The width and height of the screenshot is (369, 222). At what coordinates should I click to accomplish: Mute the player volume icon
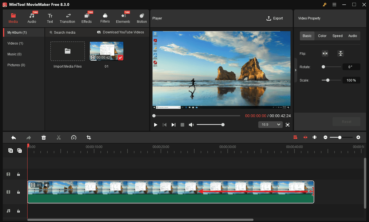[191, 125]
